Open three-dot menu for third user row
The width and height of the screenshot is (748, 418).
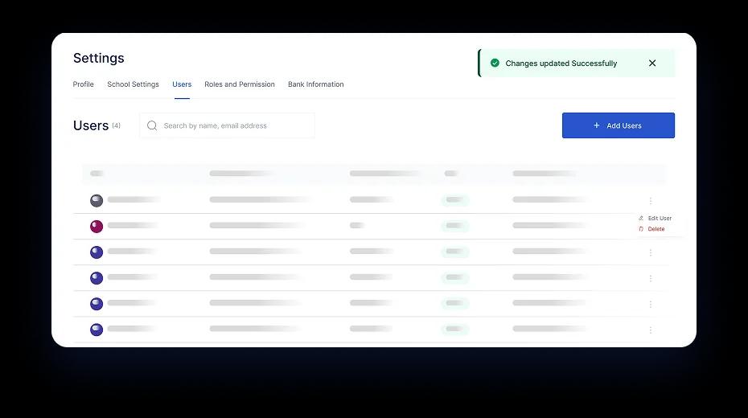[651, 252]
